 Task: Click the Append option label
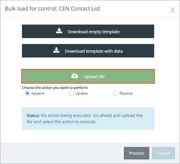[x=38, y=93]
